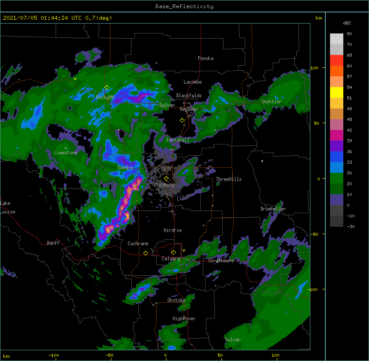Click the yellow V marker east of Calgary
The height and width of the screenshot is (361, 369).
coord(184,250)
